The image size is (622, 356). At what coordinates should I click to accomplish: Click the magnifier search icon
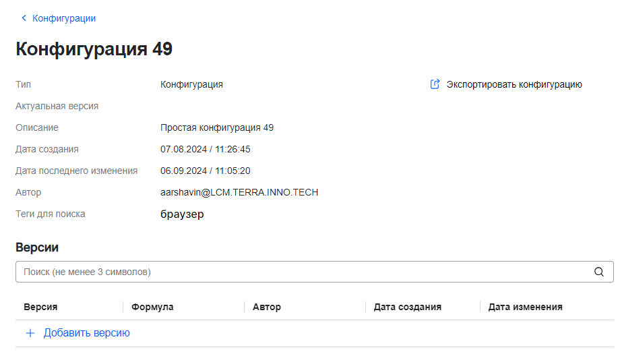(x=598, y=272)
